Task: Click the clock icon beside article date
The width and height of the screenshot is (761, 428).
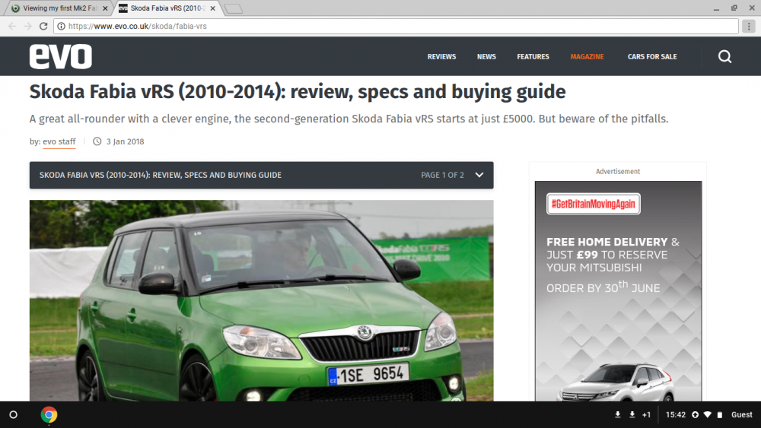Action: [97, 141]
